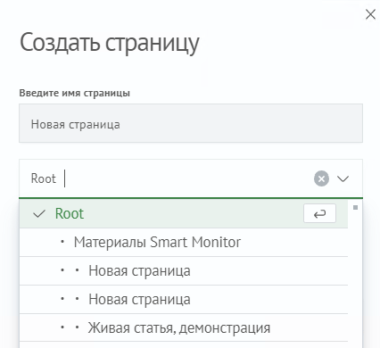Focus the page name input field
Viewport: 380px width, 348px height.
click(191, 123)
